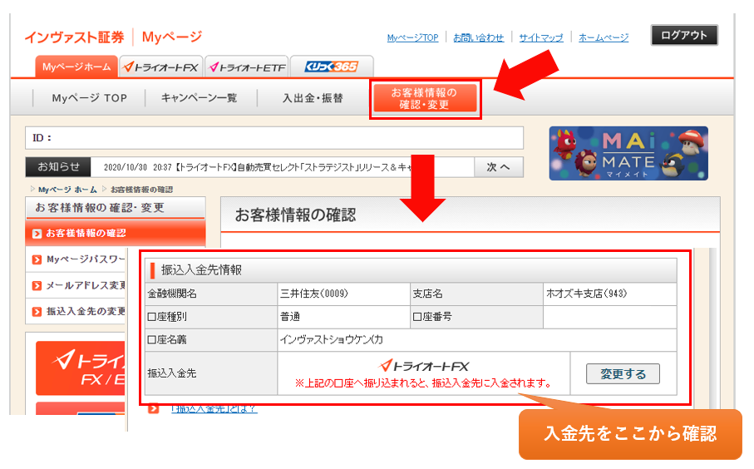Click the トライオートFX logo in table
Viewport: 754px width, 469px height.
(424, 366)
